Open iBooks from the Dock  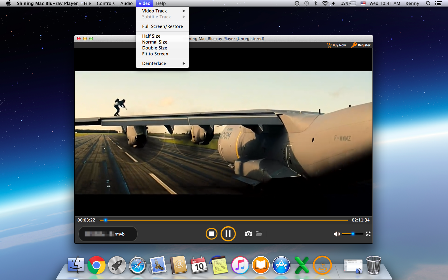coord(261,265)
